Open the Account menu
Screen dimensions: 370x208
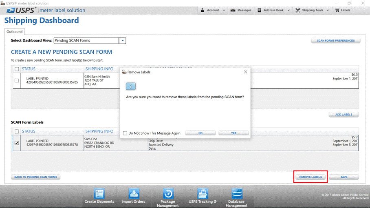(213, 10)
